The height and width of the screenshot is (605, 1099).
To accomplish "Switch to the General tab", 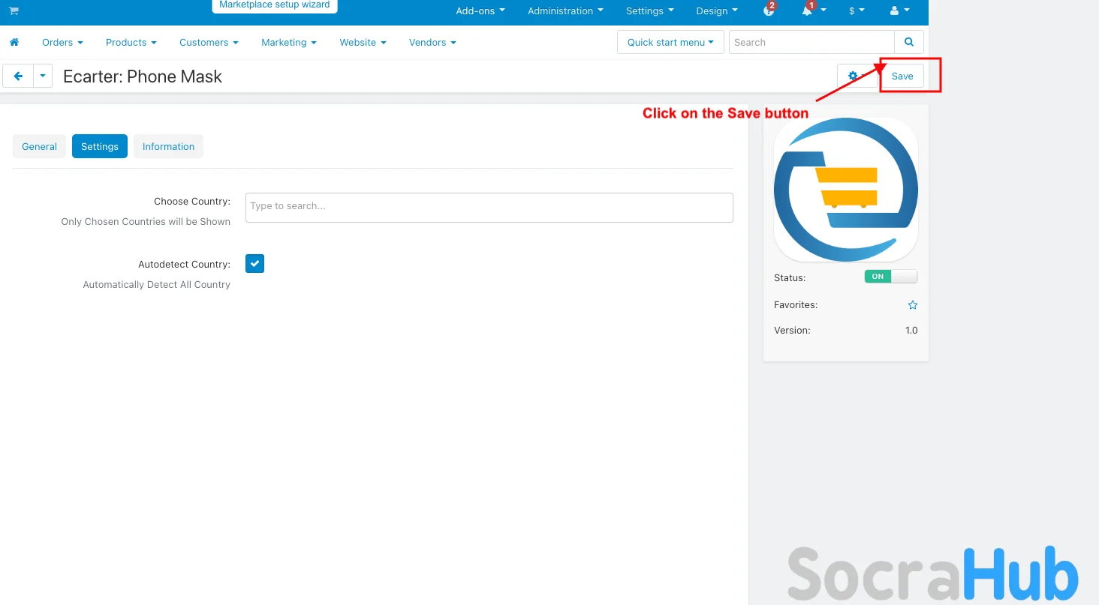I will click(x=39, y=146).
